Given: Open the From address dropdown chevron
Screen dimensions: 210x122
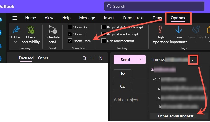Looking at the screenshot, I should pyautogui.click(x=193, y=60).
